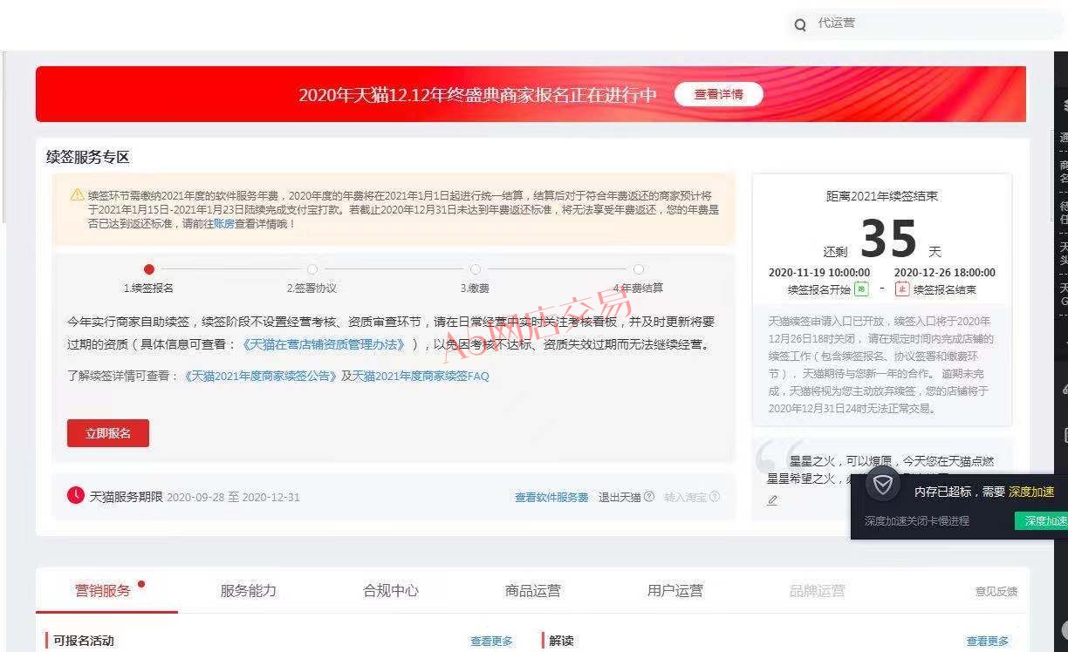Click the red clock icon beside 天猫服务期限
Screen dimensions: 1068x652
76,495
